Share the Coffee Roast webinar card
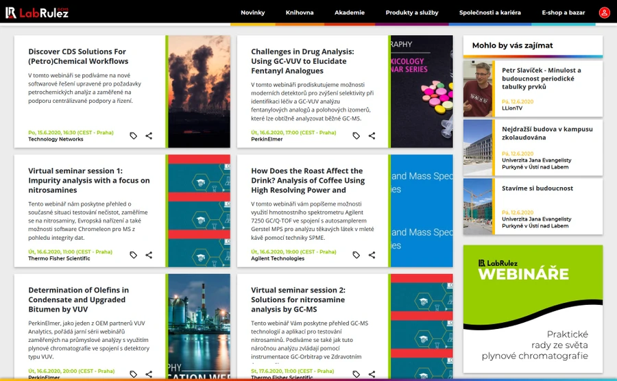 coord(372,255)
